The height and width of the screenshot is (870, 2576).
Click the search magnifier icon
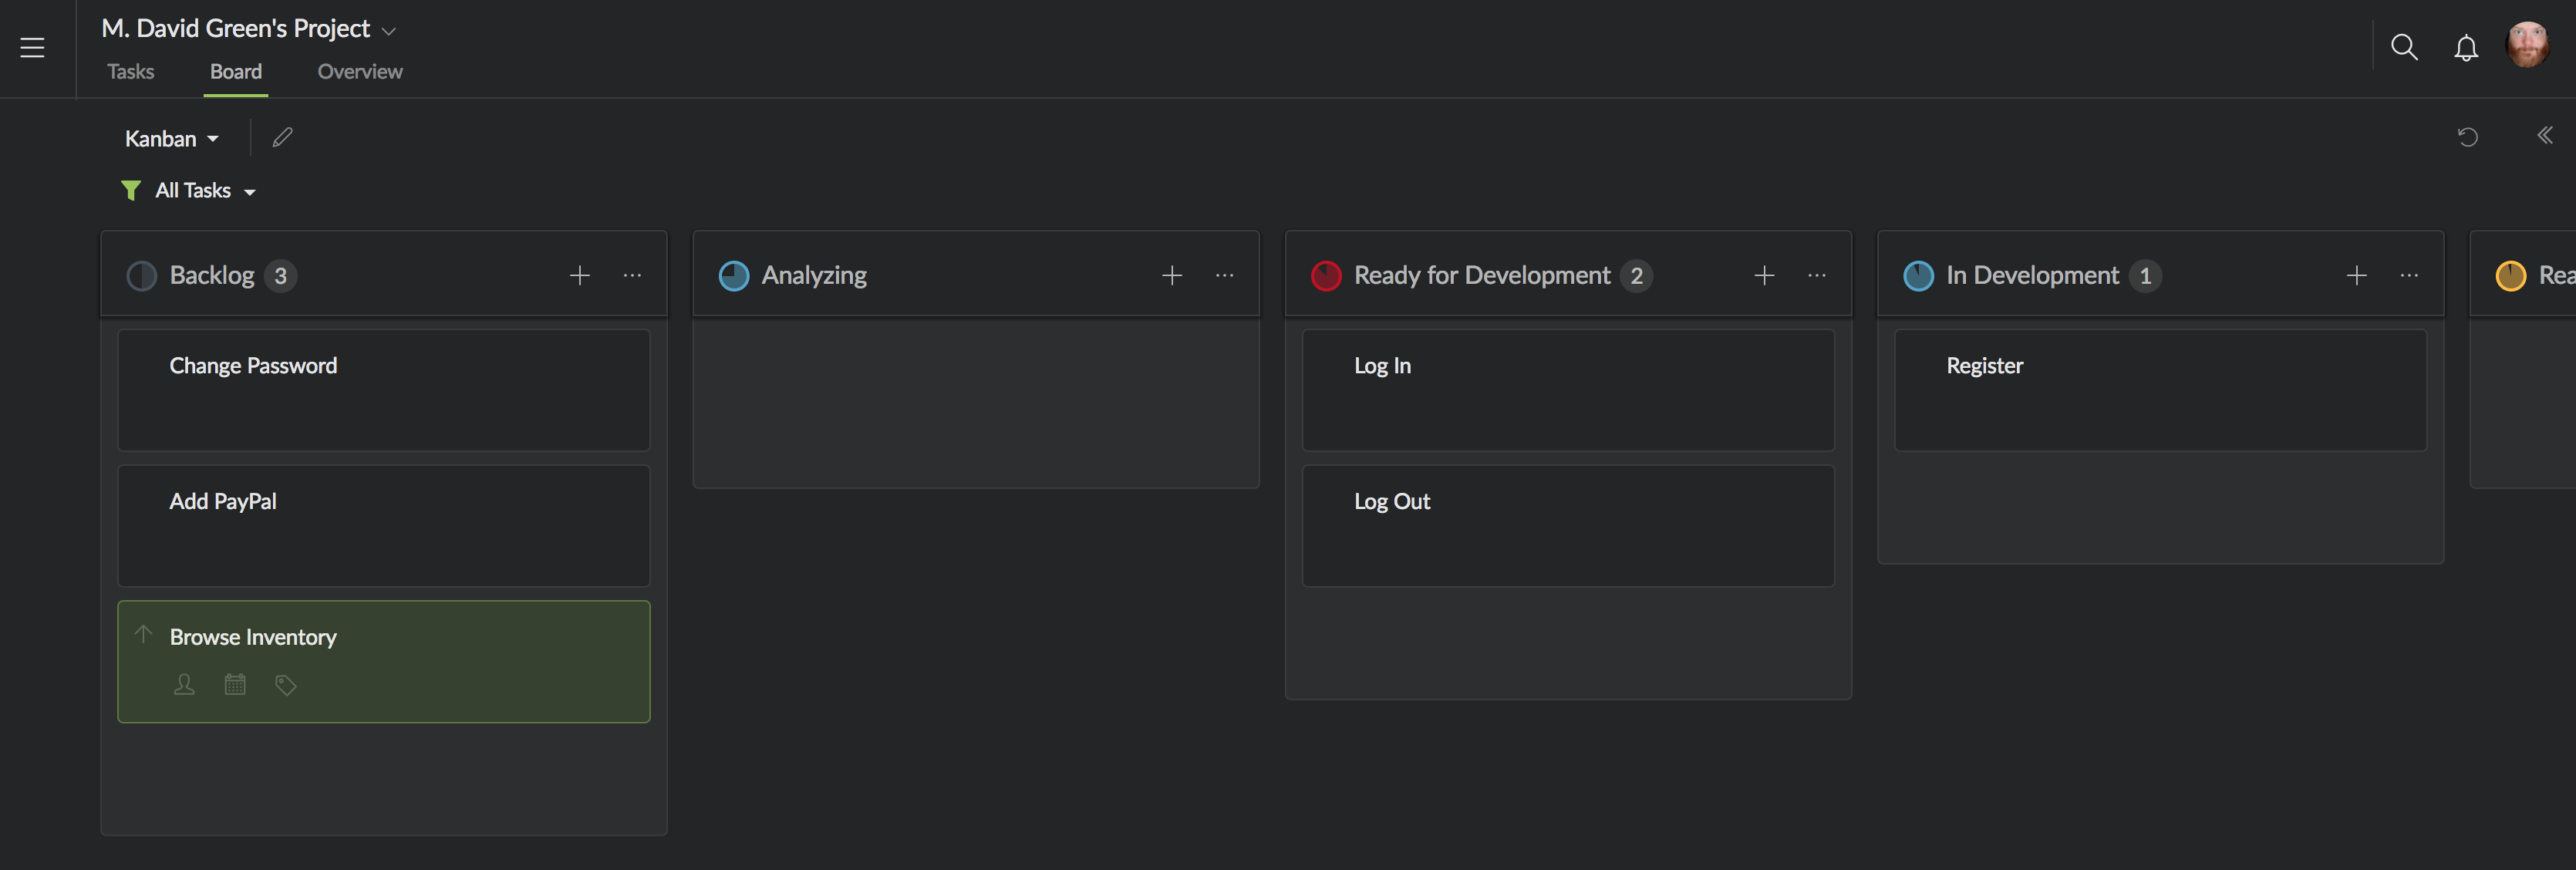click(2404, 47)
